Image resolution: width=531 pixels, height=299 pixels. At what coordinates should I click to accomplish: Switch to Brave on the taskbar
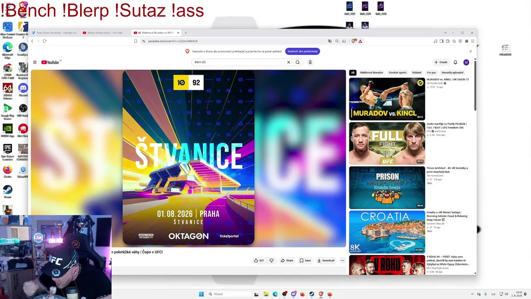pyautogui.click(x=321, y=294)
